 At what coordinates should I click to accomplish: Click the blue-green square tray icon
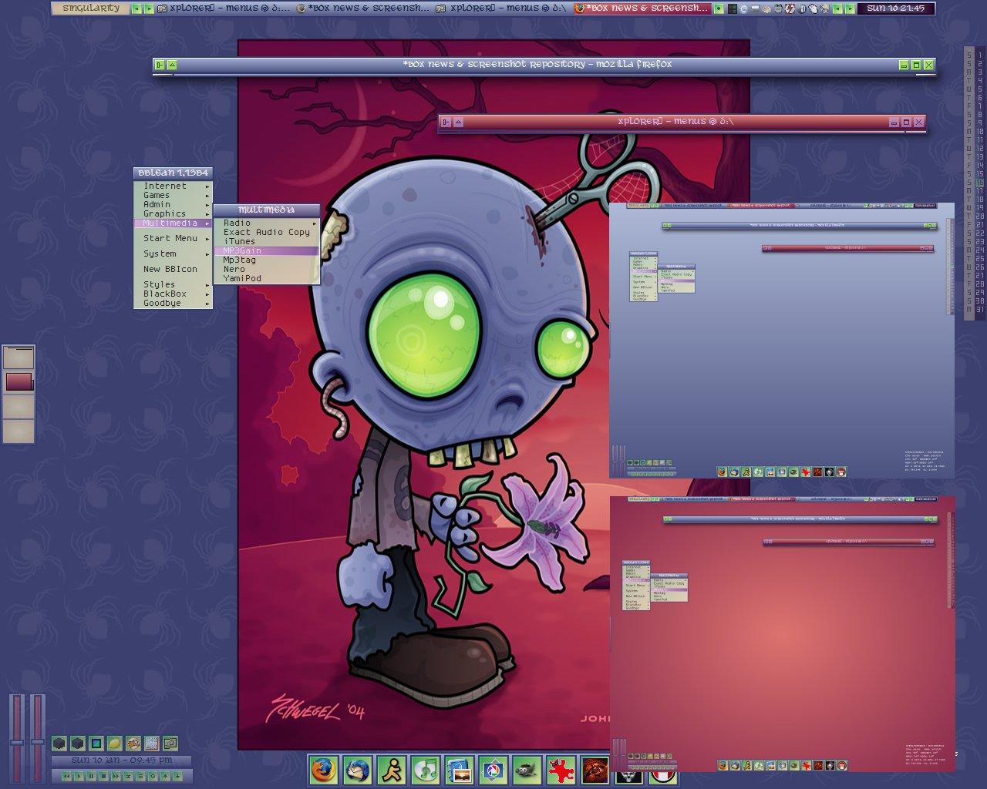pos(96,744)
